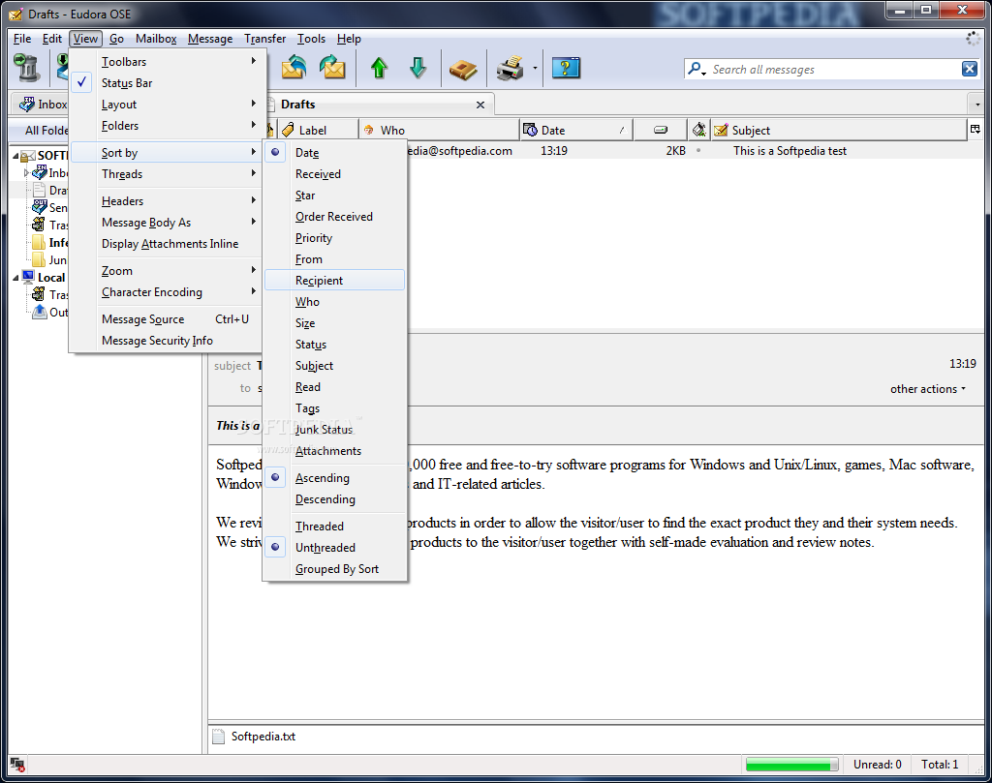Screen dimensions: 992x783
Task: Click the Label column header tag icon
Action: 288,131
